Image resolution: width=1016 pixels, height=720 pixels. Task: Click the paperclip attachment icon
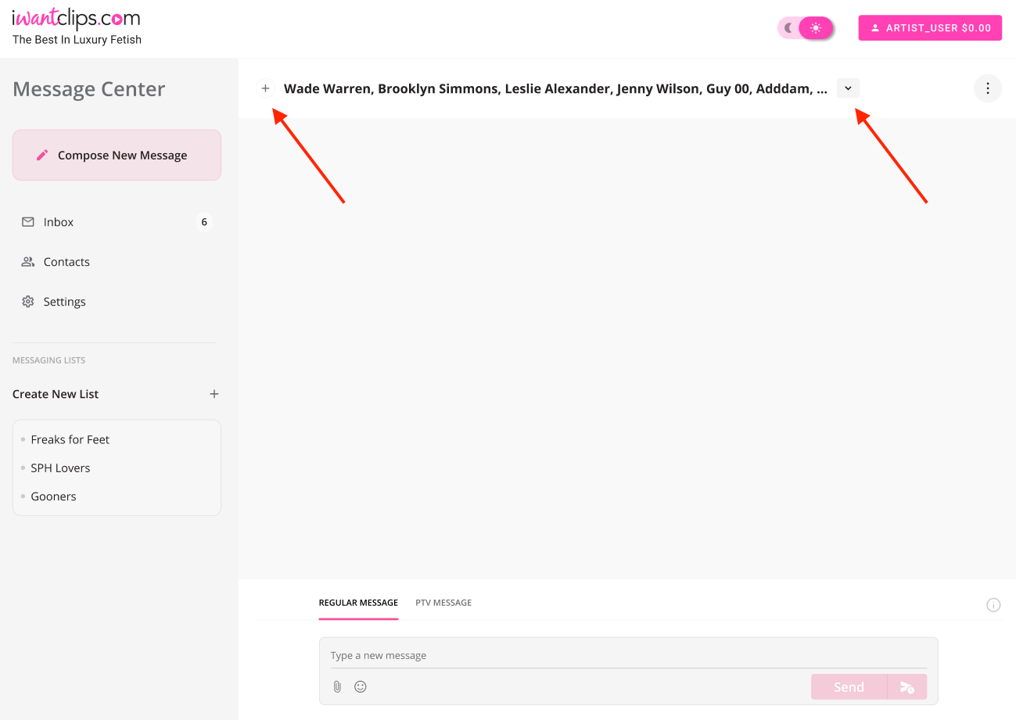tap(337, 686)
